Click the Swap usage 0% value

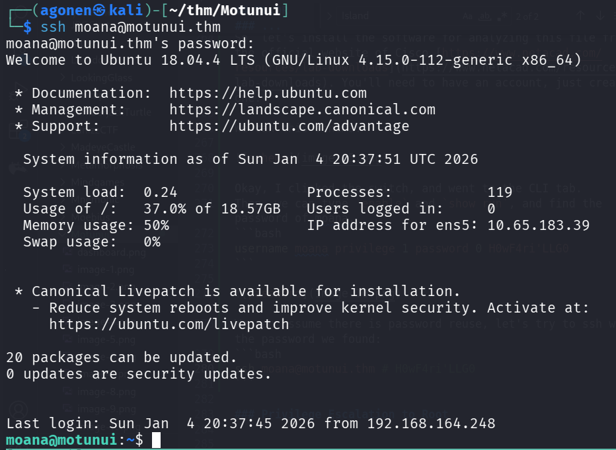click(x=151, y=242)
